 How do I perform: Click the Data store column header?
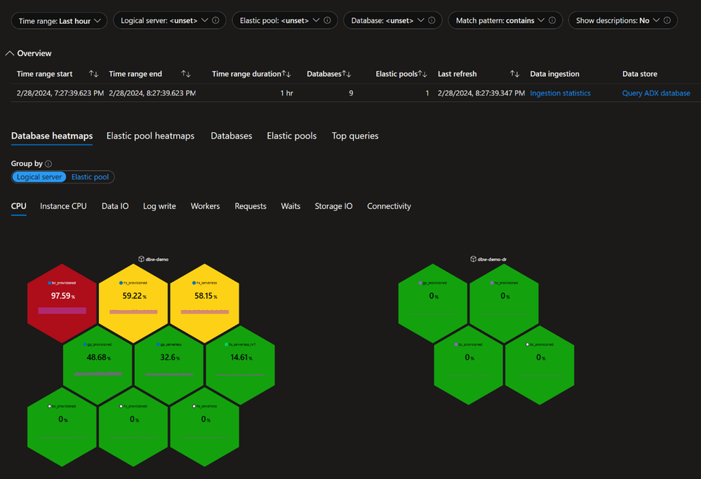coord(640,74)
